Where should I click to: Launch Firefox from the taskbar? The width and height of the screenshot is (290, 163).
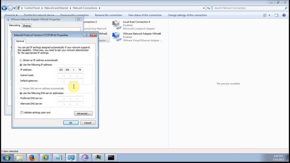pyautogui.click(x=32, y=158)
